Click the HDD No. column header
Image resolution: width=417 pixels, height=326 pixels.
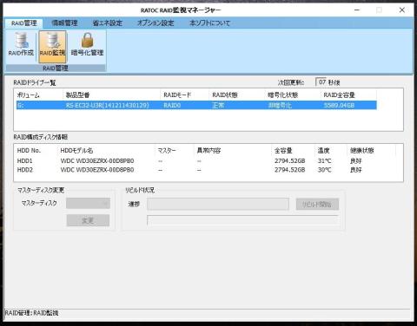(29, 151)
